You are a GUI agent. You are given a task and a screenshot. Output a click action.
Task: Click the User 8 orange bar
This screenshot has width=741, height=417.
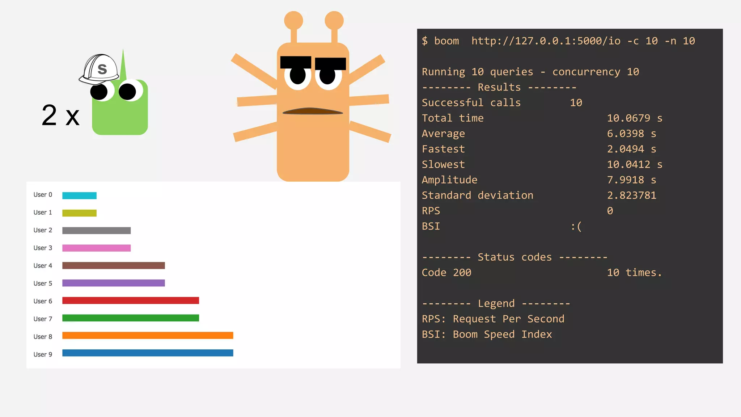click(148, 336)
